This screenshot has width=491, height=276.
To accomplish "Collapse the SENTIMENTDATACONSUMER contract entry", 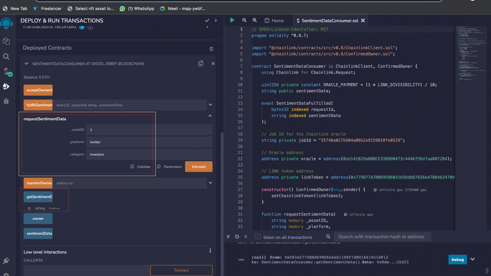I will pos(26,64).
